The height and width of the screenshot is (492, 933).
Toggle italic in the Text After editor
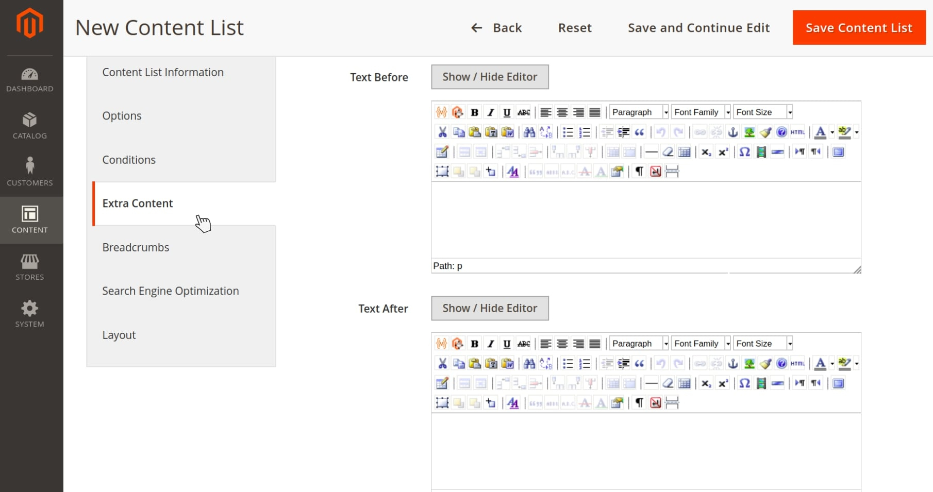tap(491, 344)
